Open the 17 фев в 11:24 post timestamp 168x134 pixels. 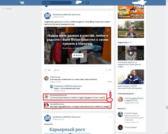coord(58,119)
